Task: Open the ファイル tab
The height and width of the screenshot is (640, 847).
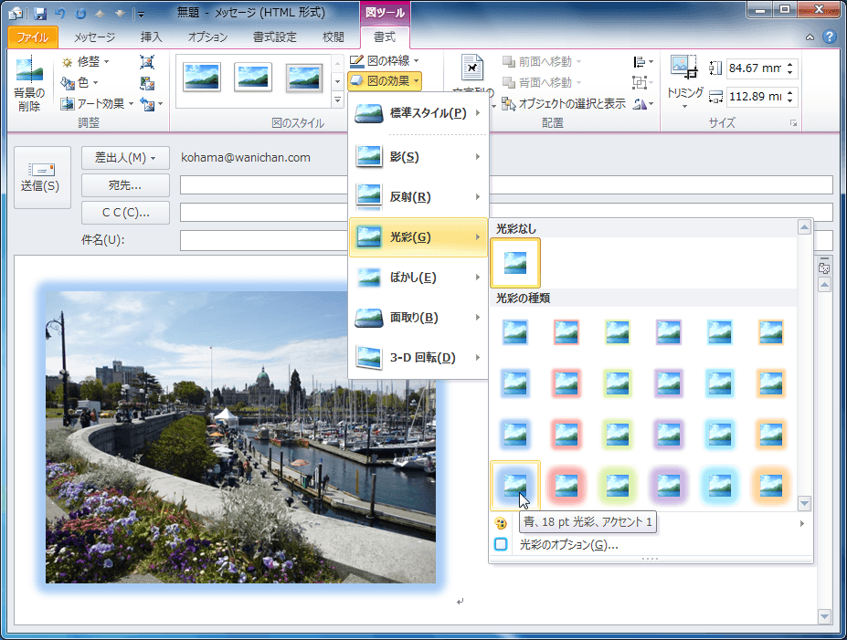Action: (33, 37)
